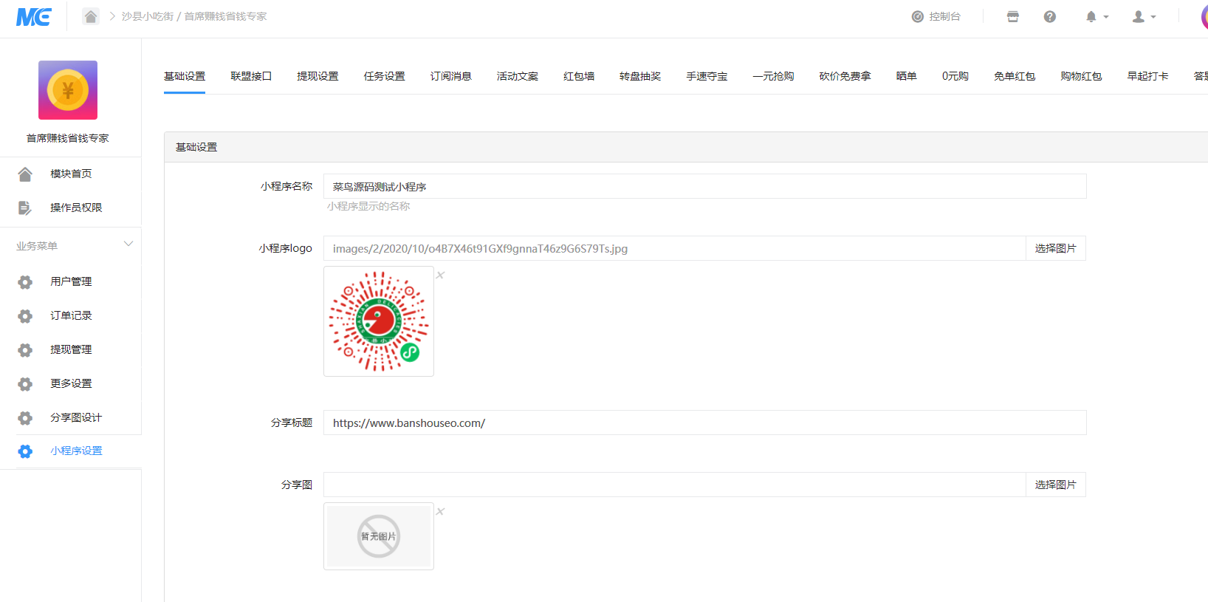Image resolution: width=1208 pixels, height=602 pixels.
Task: Click the home icon in the breadcrumb
Action: point(90,16)
